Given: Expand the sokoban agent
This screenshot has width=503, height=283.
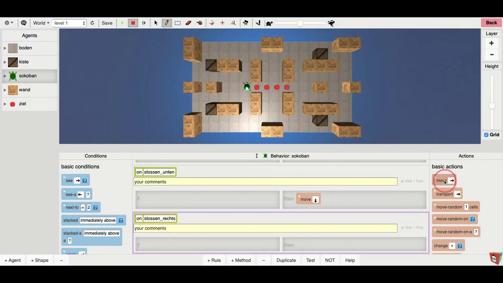Looking at the screenshot, I should click(x=5, y=76).
